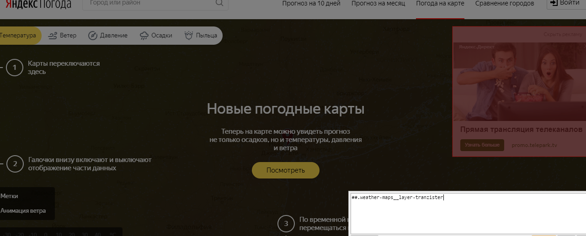Switch to the Давление map layer
Image resolution: width=586 pixels, height=236 pixels.
108,36
